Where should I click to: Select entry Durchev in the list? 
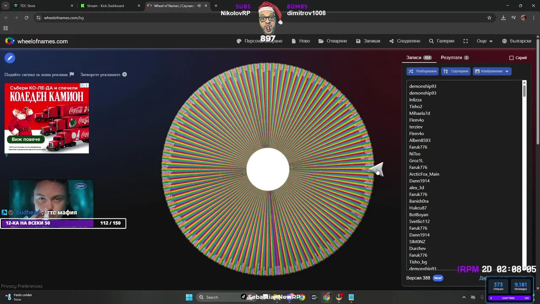click(x=417, y=248)
